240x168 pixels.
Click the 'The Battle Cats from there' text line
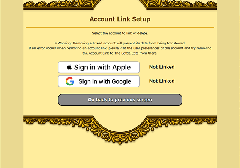[x=120, y=53]
